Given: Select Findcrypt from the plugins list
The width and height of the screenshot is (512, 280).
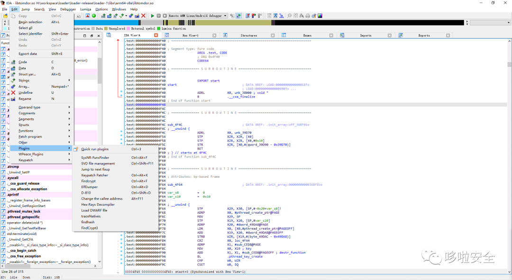Looking at the screenshot, I should [89, 181].
